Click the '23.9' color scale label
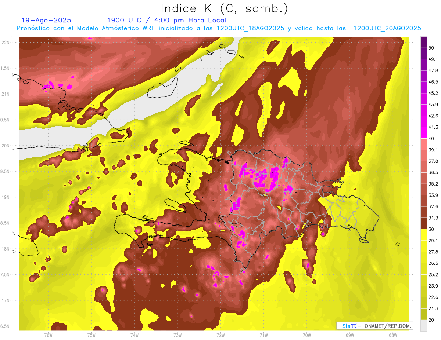This screenshot has height=340, width=441. pyautogui.click(x=433, y=286)
